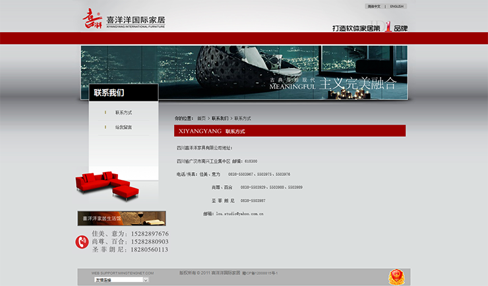
Task: Click the red telephone icon
Action: [x=82, y=242]
